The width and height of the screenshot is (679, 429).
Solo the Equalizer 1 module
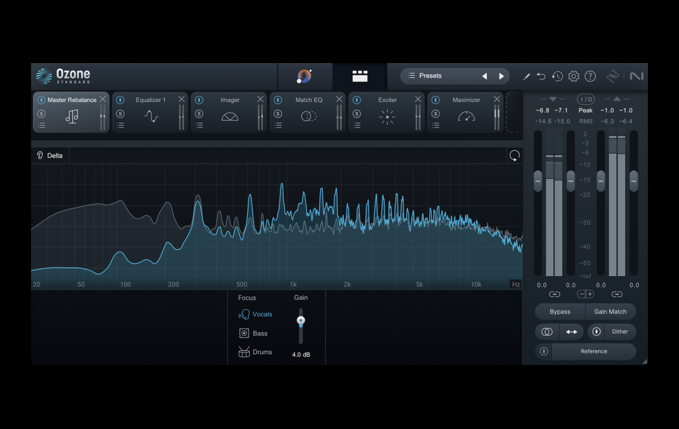click(x=120, y=114)
